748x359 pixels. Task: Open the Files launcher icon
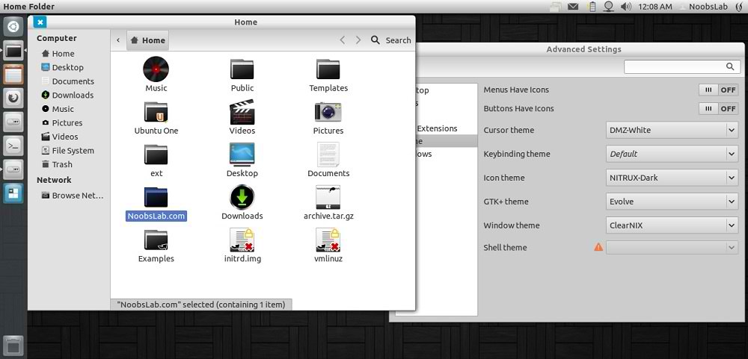(x=13, y=51)
